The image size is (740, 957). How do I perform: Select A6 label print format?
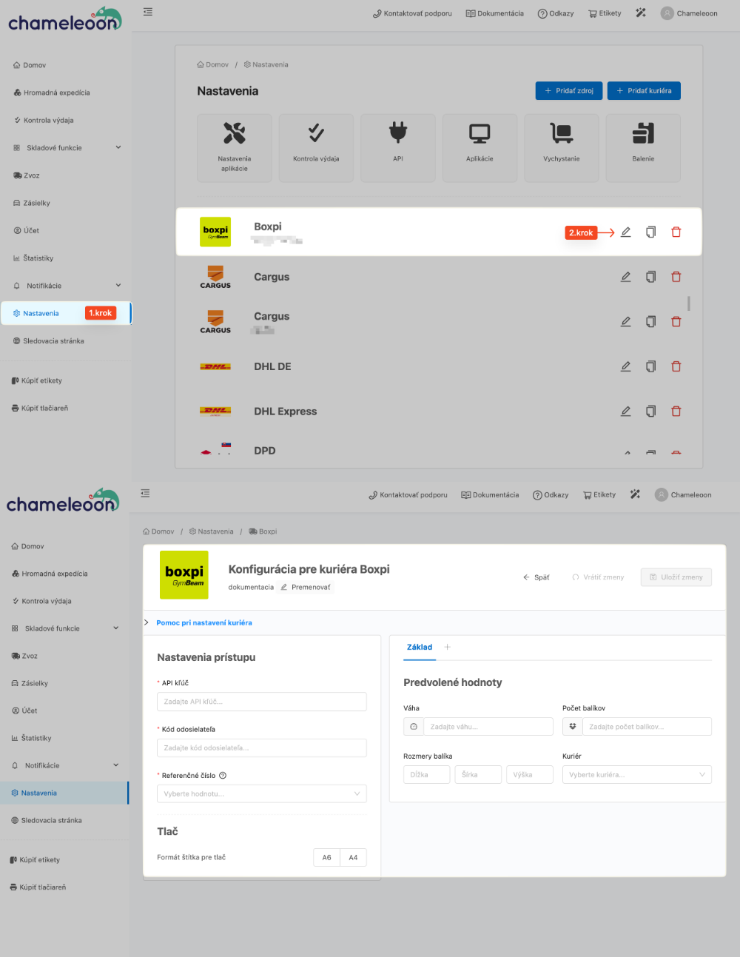(x=326, y=858)
